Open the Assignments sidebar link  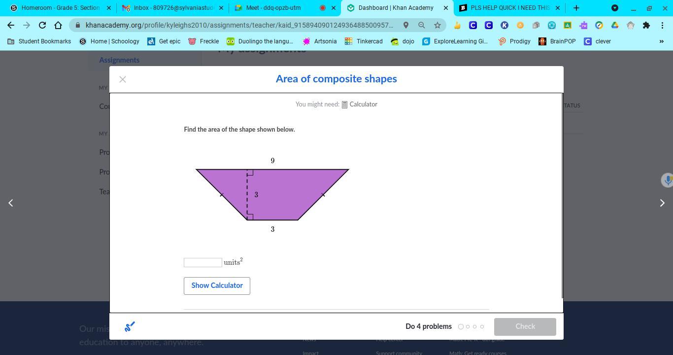tap(119, 60)
